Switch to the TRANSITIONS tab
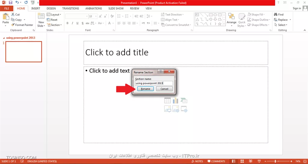The width and height of the screenshot is (308, 164). 70,8
